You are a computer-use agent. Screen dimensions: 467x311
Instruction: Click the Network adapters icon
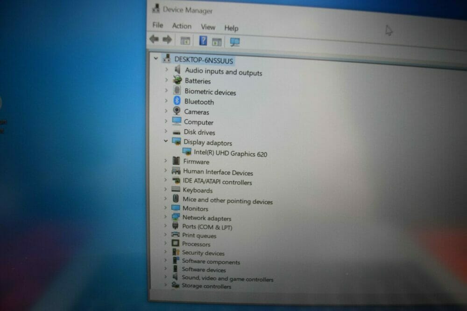[x=176, y=217]
